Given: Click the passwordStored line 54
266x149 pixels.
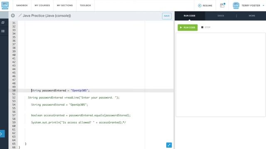Looking at the screenshot, I should tap(59, 105).
